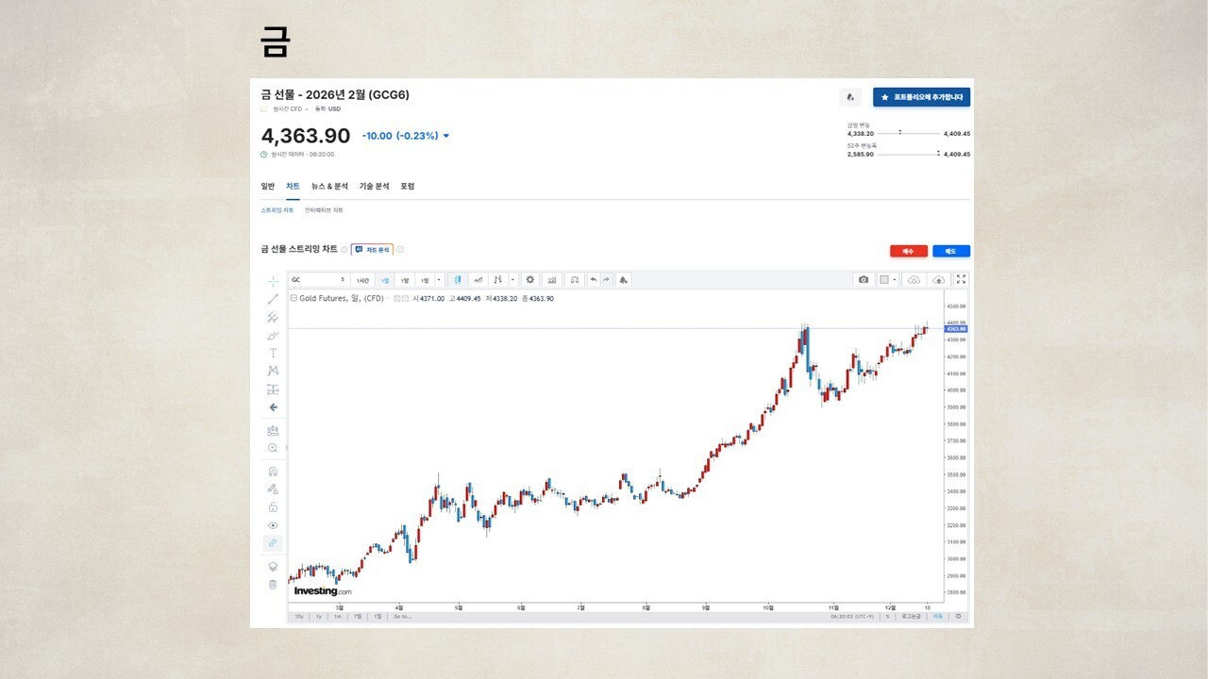Viewport: 1208px width, 679px height.
Task: Toggle the 로그눈금 log scale
Action: coord(911,617)
